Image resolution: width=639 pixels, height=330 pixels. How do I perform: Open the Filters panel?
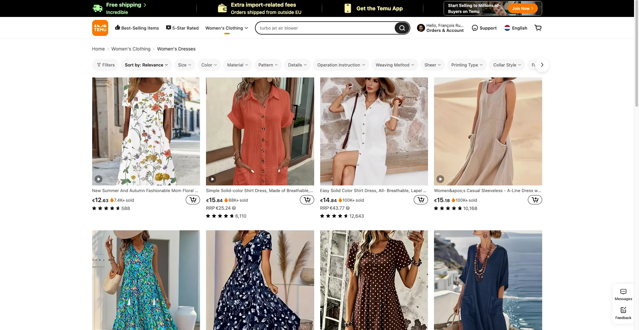[x=106, y=65]
